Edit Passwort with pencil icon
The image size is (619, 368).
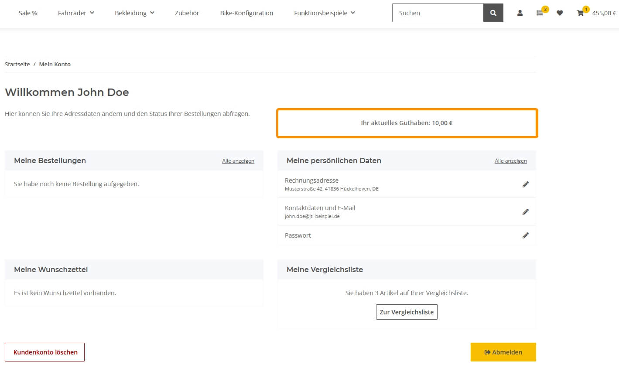(526, 235)
